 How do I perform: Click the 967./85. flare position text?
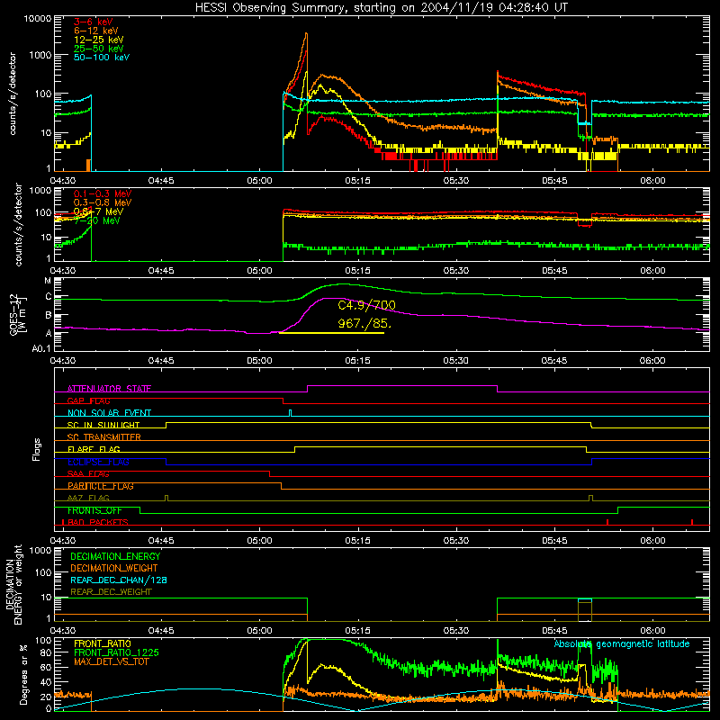364,323
